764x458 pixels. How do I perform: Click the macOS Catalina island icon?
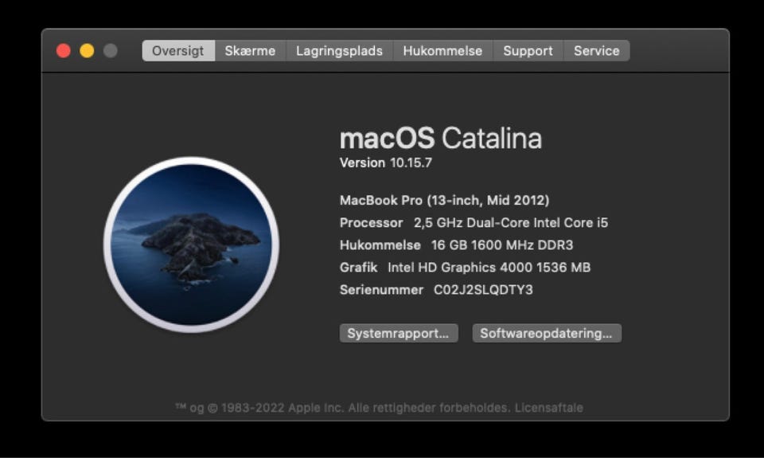(191, 245)
